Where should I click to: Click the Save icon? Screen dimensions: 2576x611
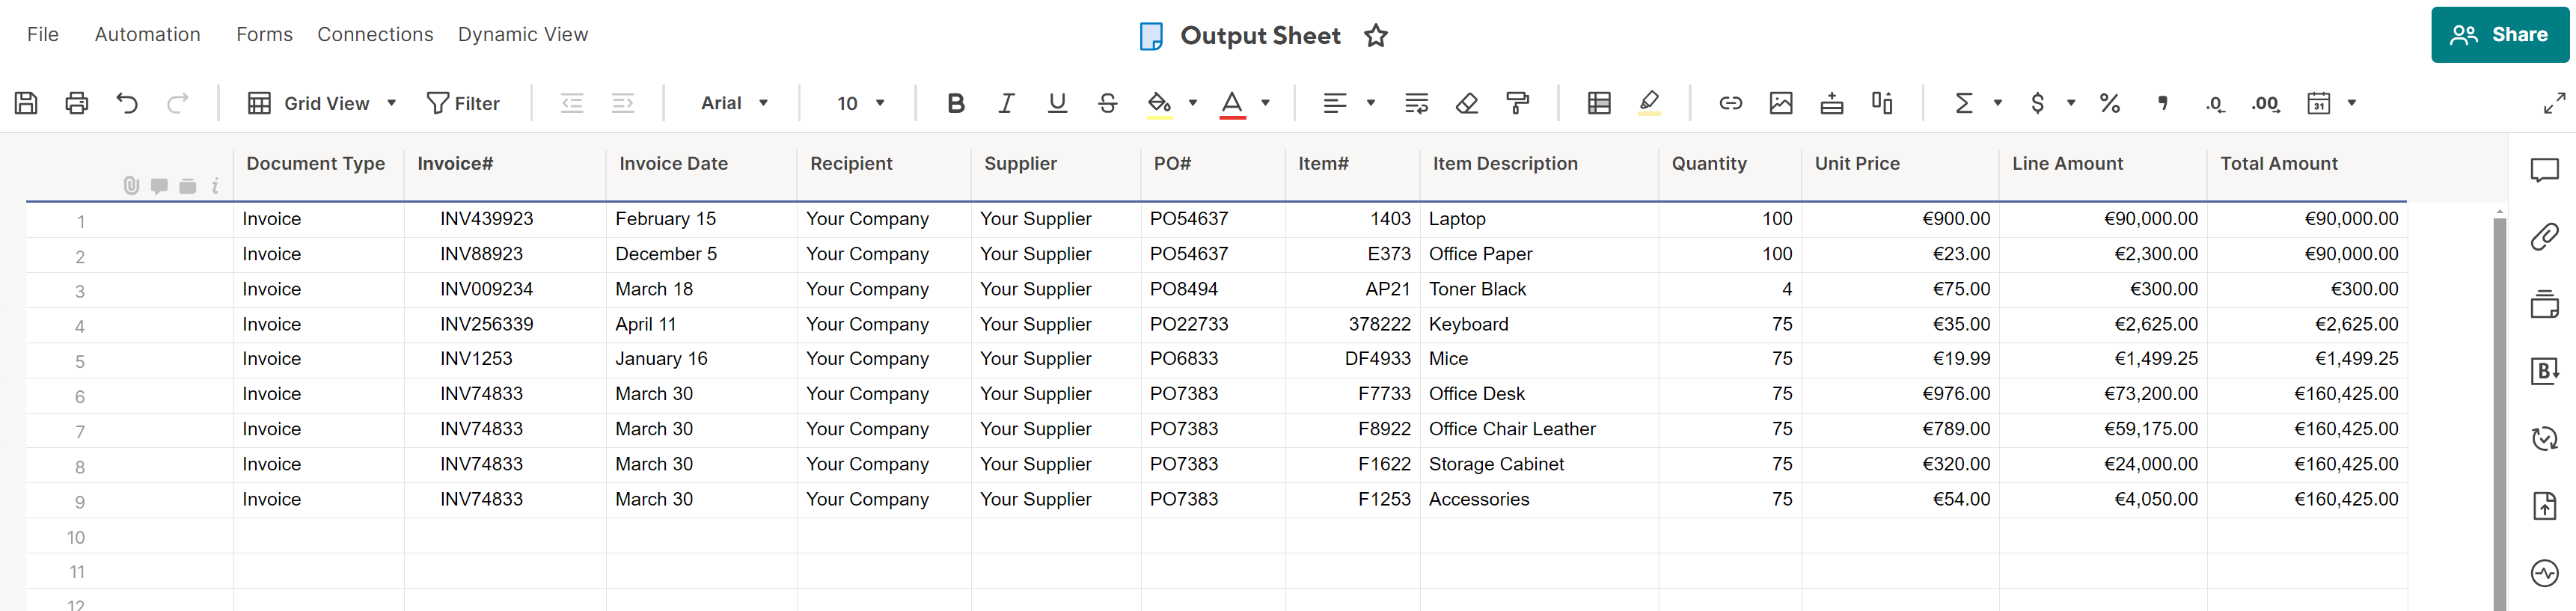tap(26, 103)
